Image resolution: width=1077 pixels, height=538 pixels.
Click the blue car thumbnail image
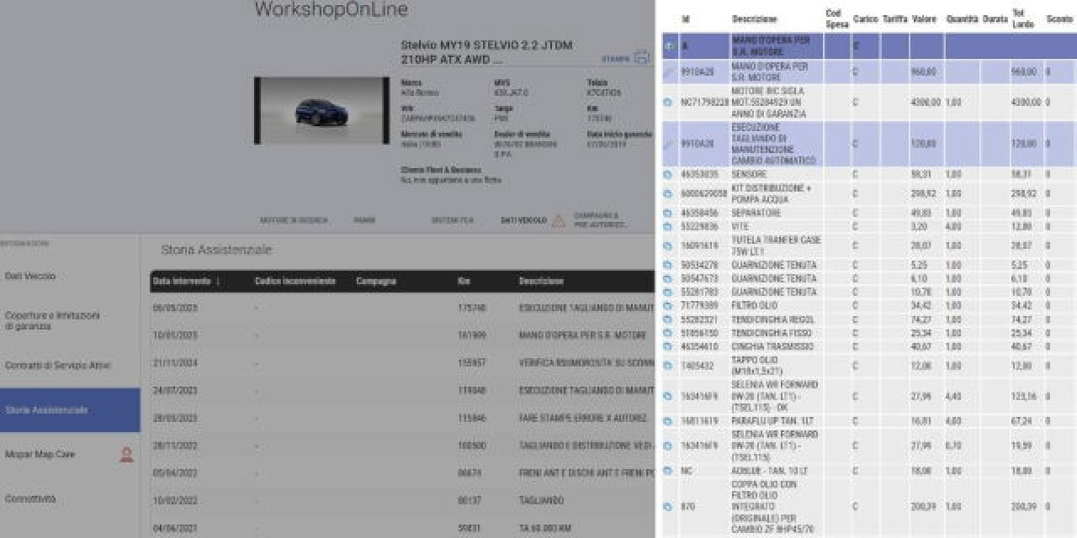[x=321, y=110]
